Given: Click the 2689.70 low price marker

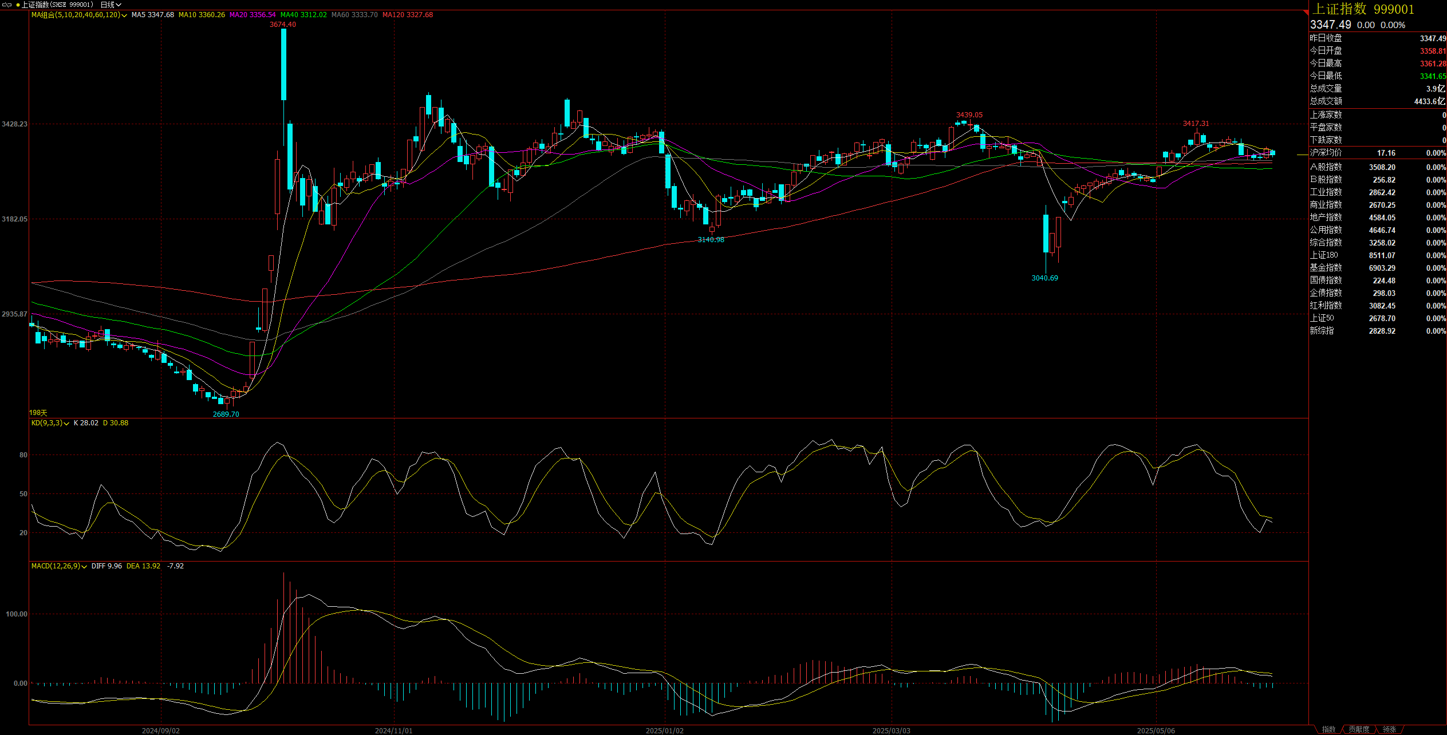Looking at the screenshot, I should point(226,414).
